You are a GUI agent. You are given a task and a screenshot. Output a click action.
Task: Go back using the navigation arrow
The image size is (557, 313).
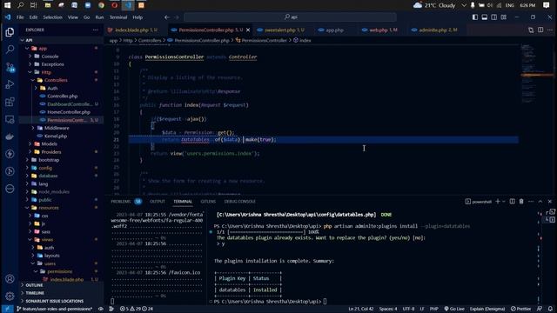tap(167, 17)
